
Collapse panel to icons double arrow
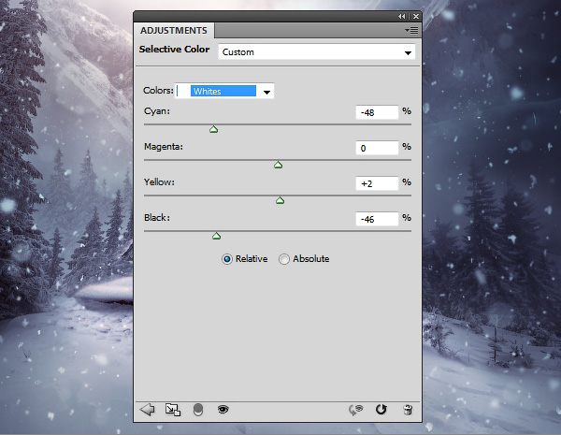(402, 17)
